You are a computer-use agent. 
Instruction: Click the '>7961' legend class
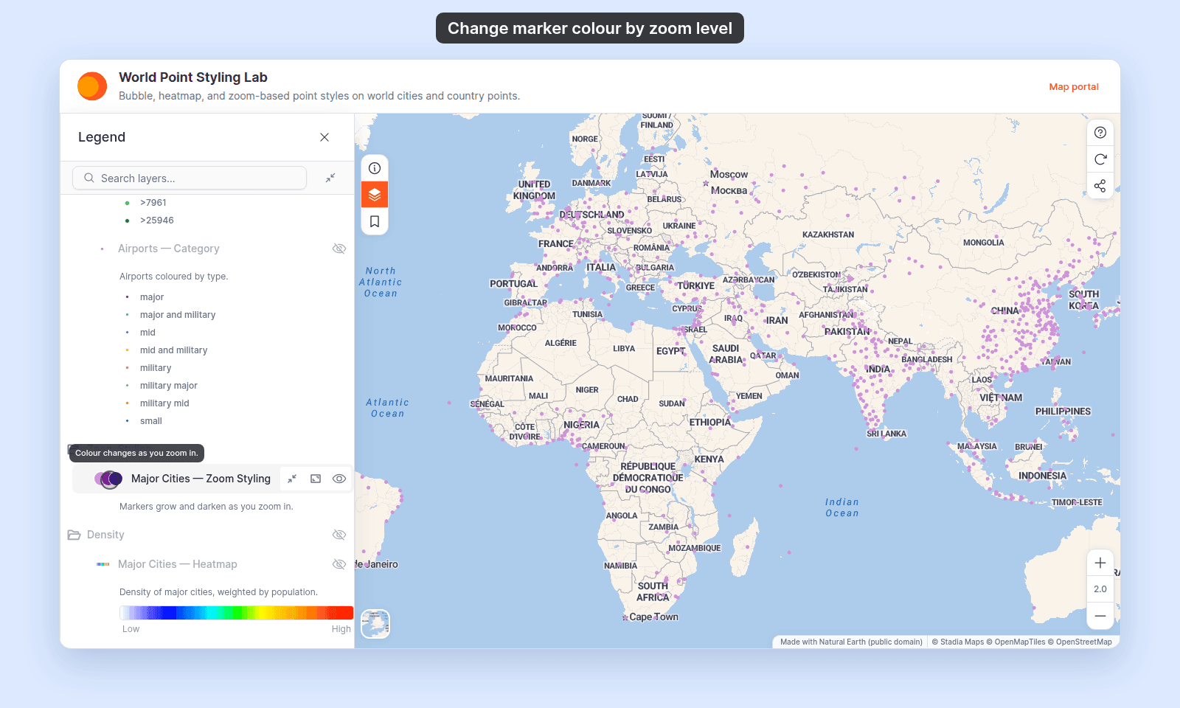point(153,203)
